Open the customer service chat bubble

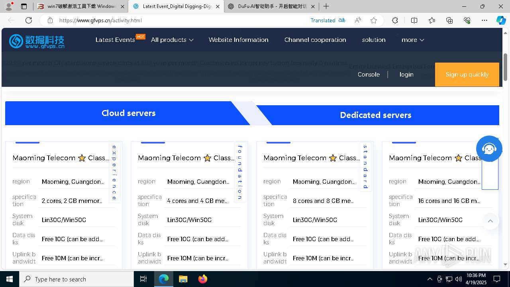(x=489, y=149)
